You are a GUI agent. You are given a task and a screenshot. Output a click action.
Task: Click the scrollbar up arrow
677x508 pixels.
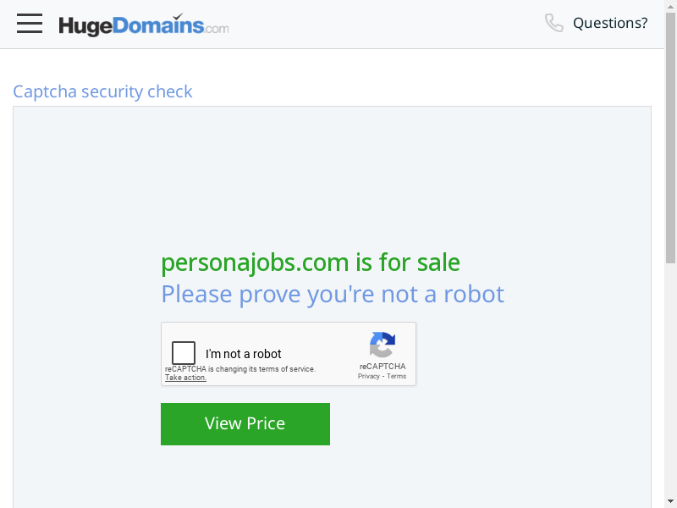point(670,6)
